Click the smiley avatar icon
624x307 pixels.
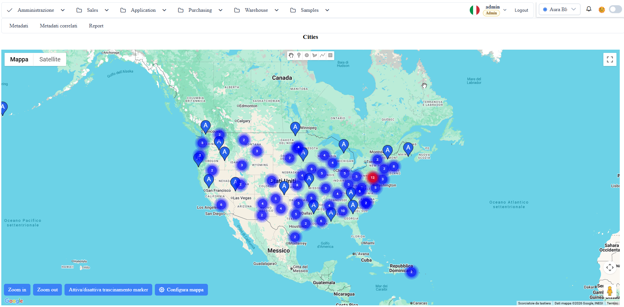(601, 10)
